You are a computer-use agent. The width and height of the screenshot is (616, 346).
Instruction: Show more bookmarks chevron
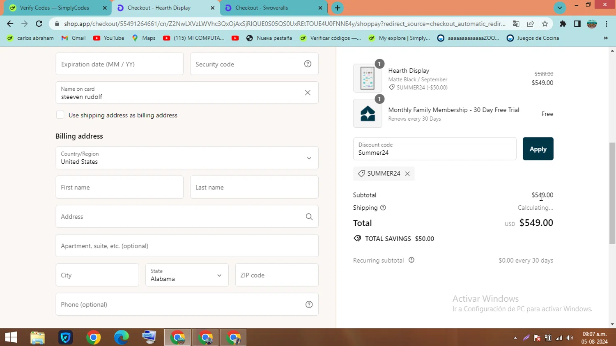(606, 38)
